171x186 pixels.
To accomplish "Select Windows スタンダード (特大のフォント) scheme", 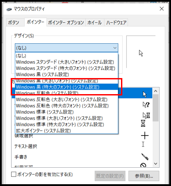I will 67,68.
